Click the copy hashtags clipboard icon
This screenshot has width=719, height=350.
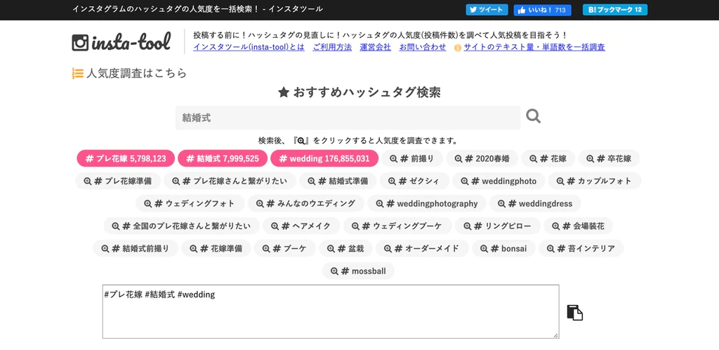click(574, 313)
